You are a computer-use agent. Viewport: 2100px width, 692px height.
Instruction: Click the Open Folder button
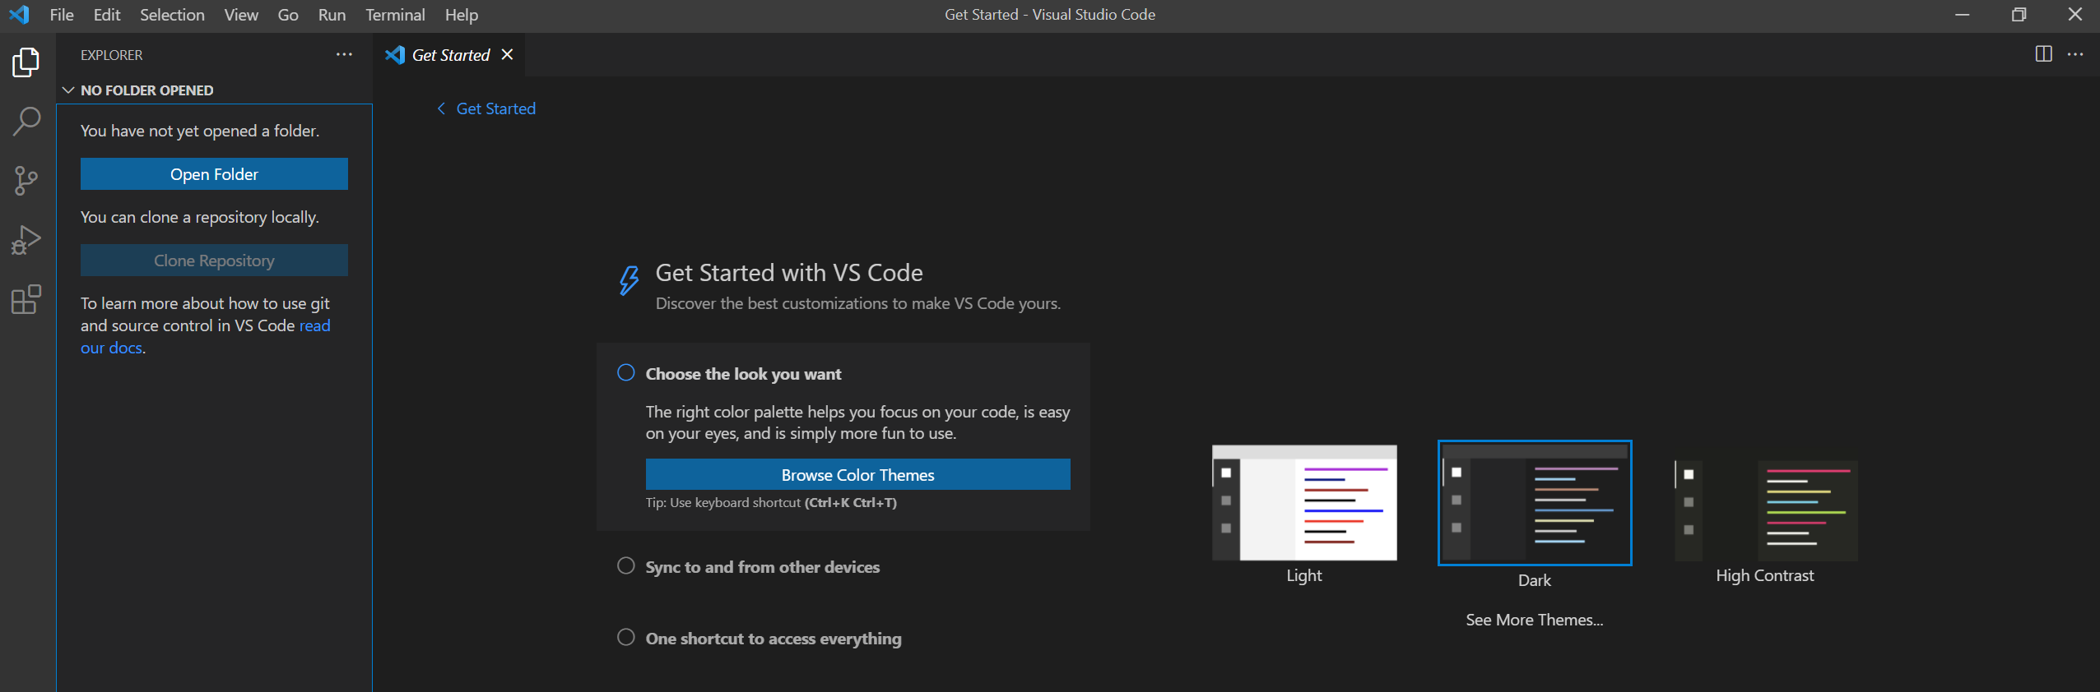[214, 174]
